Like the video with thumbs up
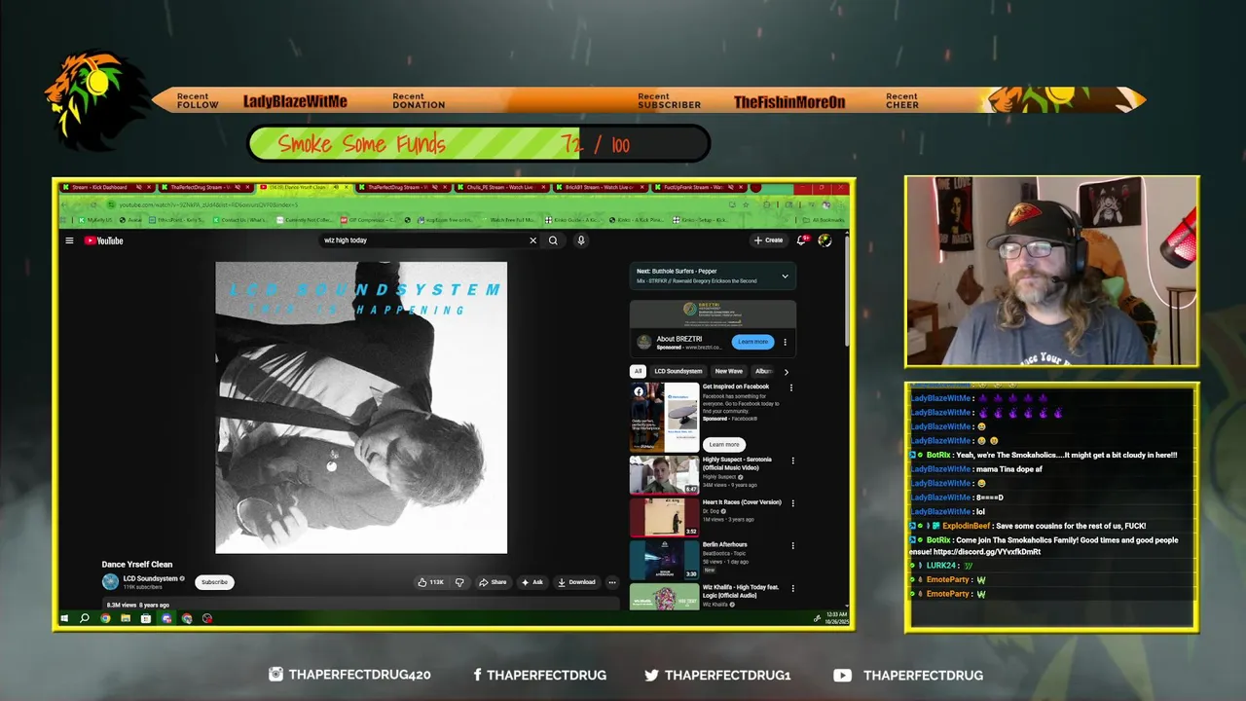Screen dimensions: 1246x701 tap(430, 582)
